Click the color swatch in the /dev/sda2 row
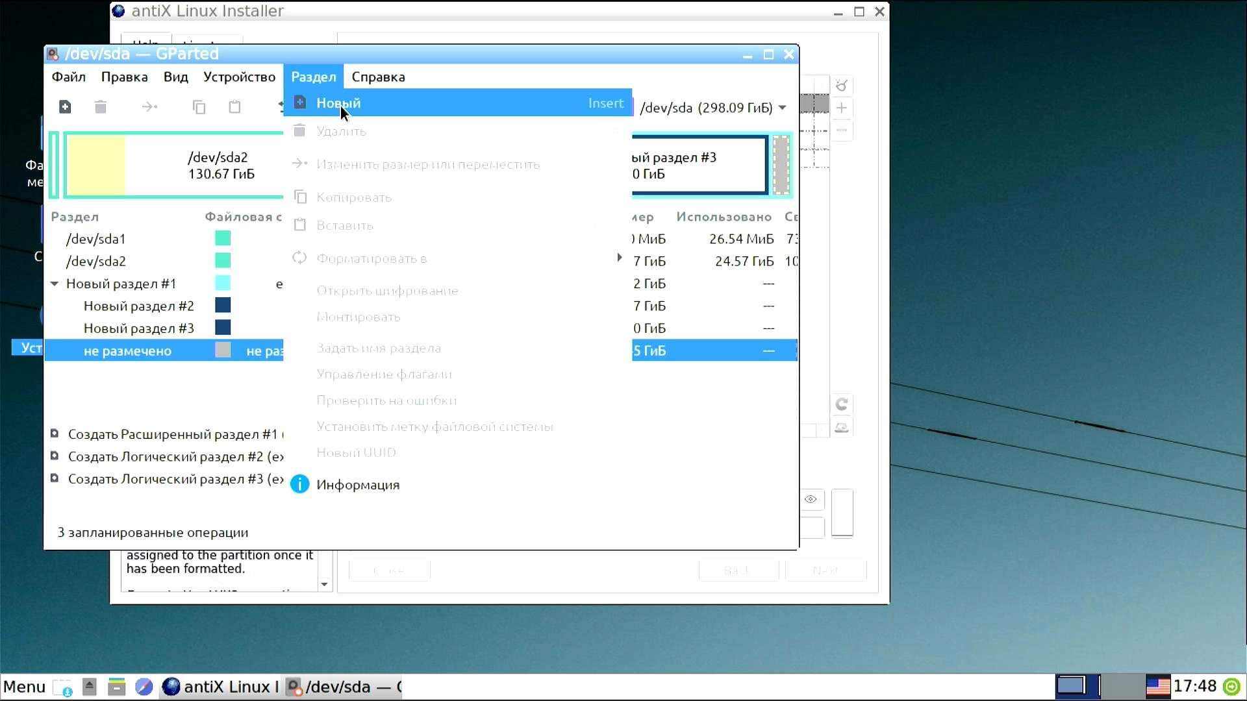 point(223,261)
